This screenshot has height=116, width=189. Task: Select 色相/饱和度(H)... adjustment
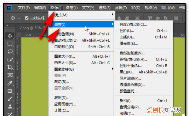point(143,59)
